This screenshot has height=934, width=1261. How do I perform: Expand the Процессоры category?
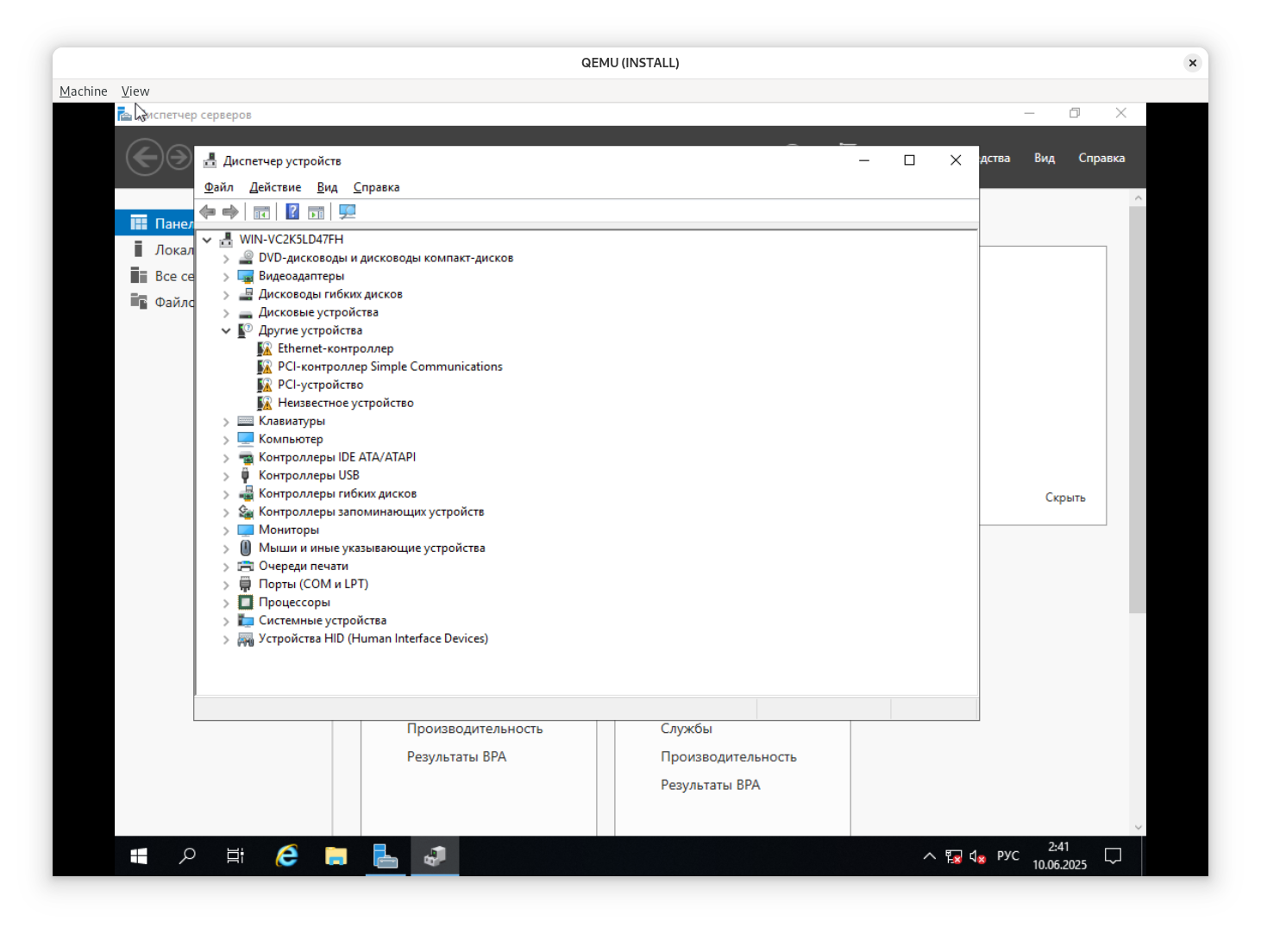coord(226,602)
